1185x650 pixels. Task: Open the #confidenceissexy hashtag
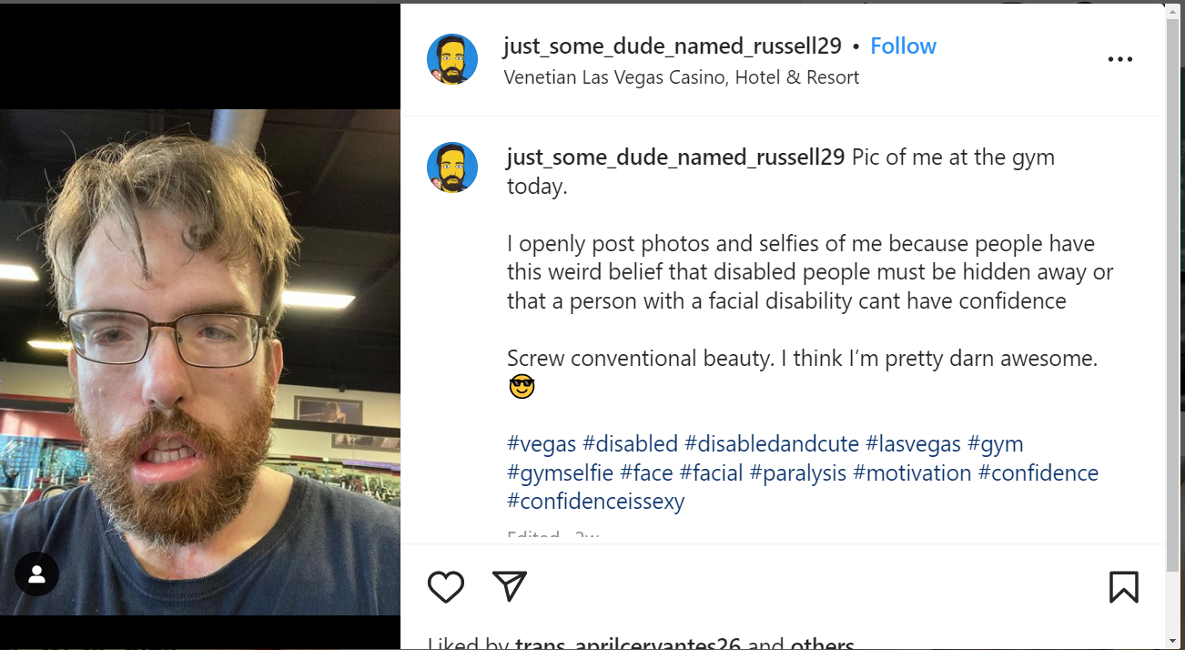tap(595, 502)
